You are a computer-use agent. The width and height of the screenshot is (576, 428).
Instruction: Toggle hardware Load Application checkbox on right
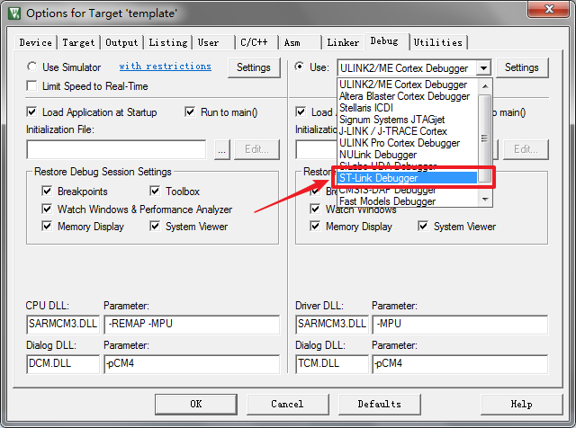click(301, 112)
